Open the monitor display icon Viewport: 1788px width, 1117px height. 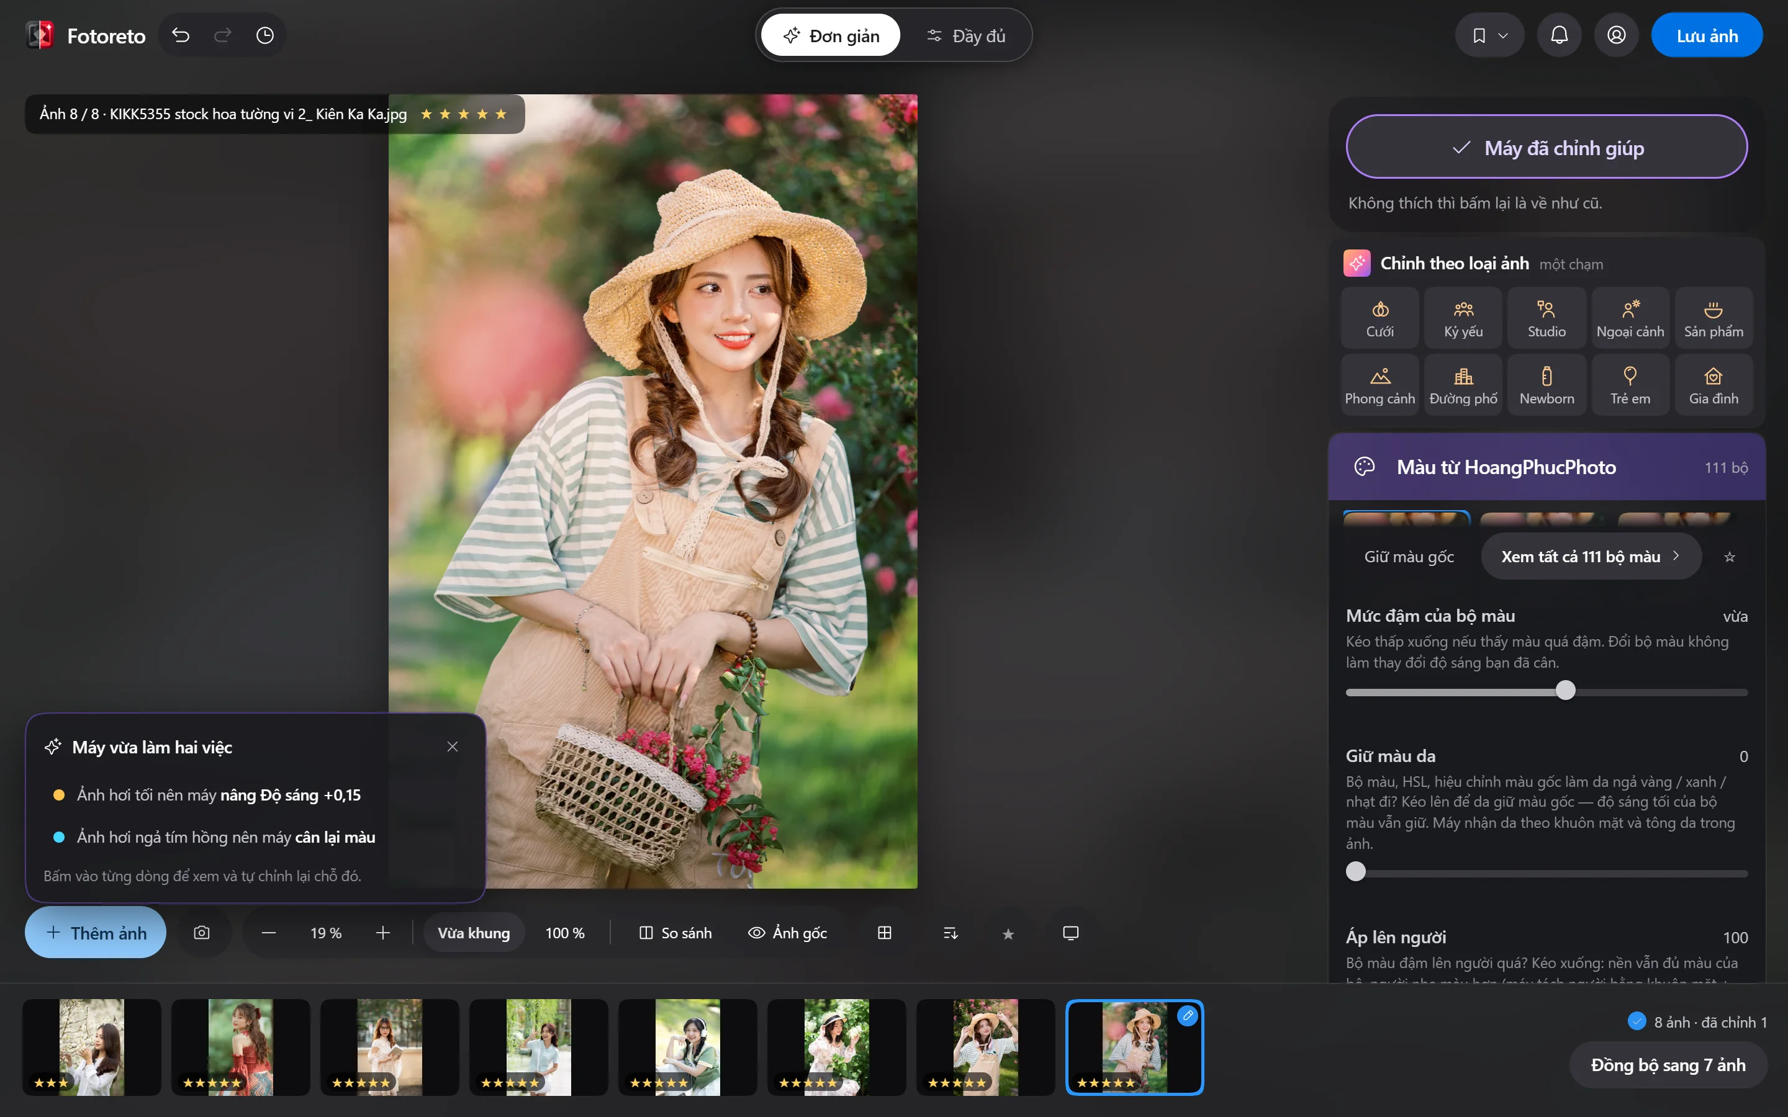pyautogui.click(x=1070, y=933)
